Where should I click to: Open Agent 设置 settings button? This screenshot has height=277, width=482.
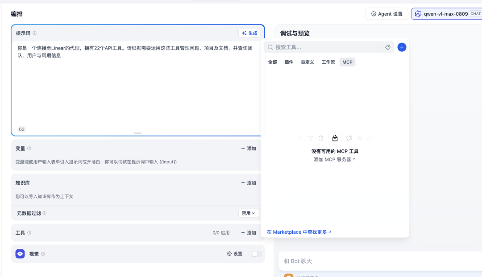(386, 14)
